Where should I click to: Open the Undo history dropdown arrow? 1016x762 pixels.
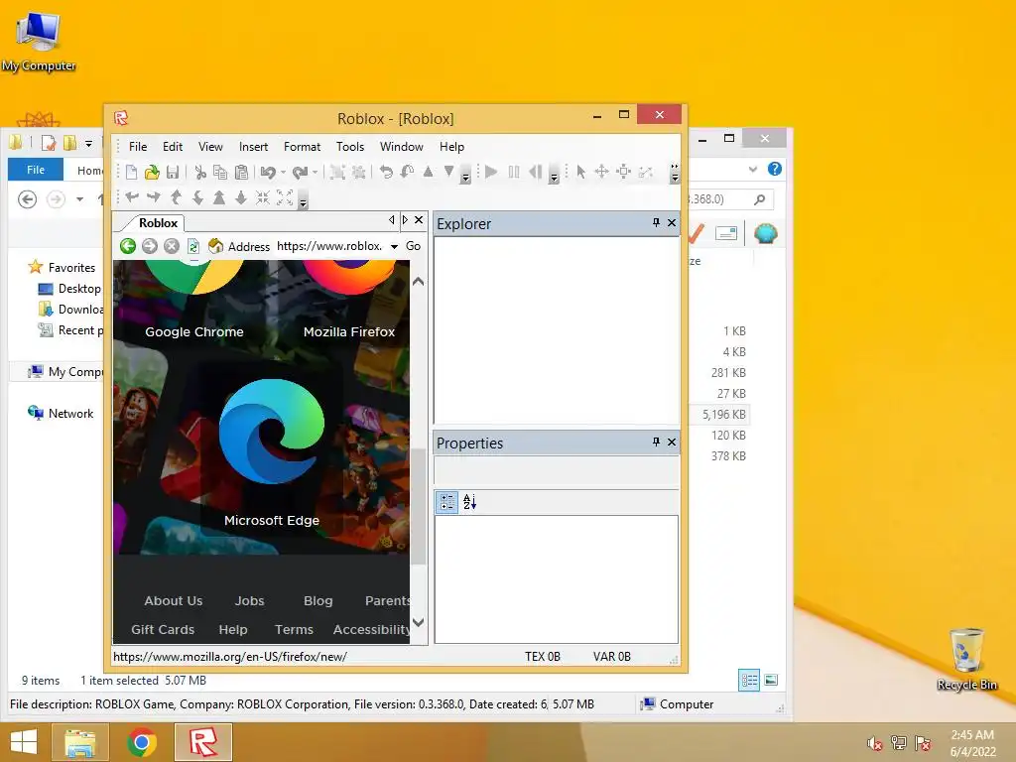pos(283,172)
